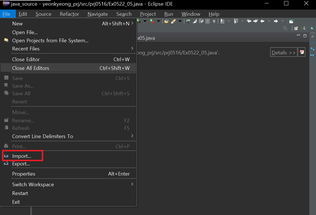This screenshot has width=316, height=215.
Task: Click the magnifier quick access icon
Action: coord(285,28)
